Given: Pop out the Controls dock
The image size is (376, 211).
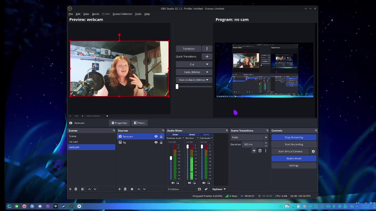Looking at the screenshot, I should click(316, 130).
